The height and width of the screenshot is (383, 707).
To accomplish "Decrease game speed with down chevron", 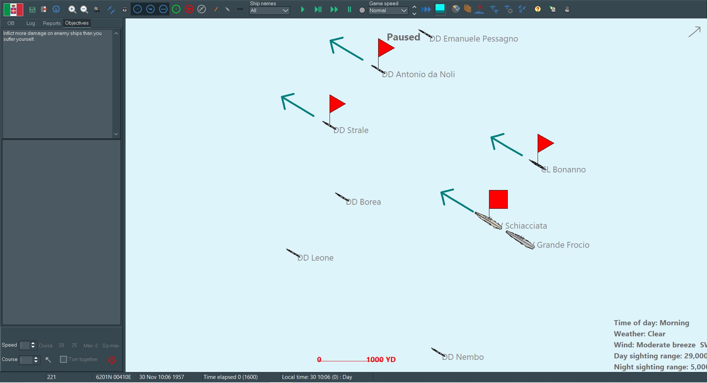I will pos(414,14).
